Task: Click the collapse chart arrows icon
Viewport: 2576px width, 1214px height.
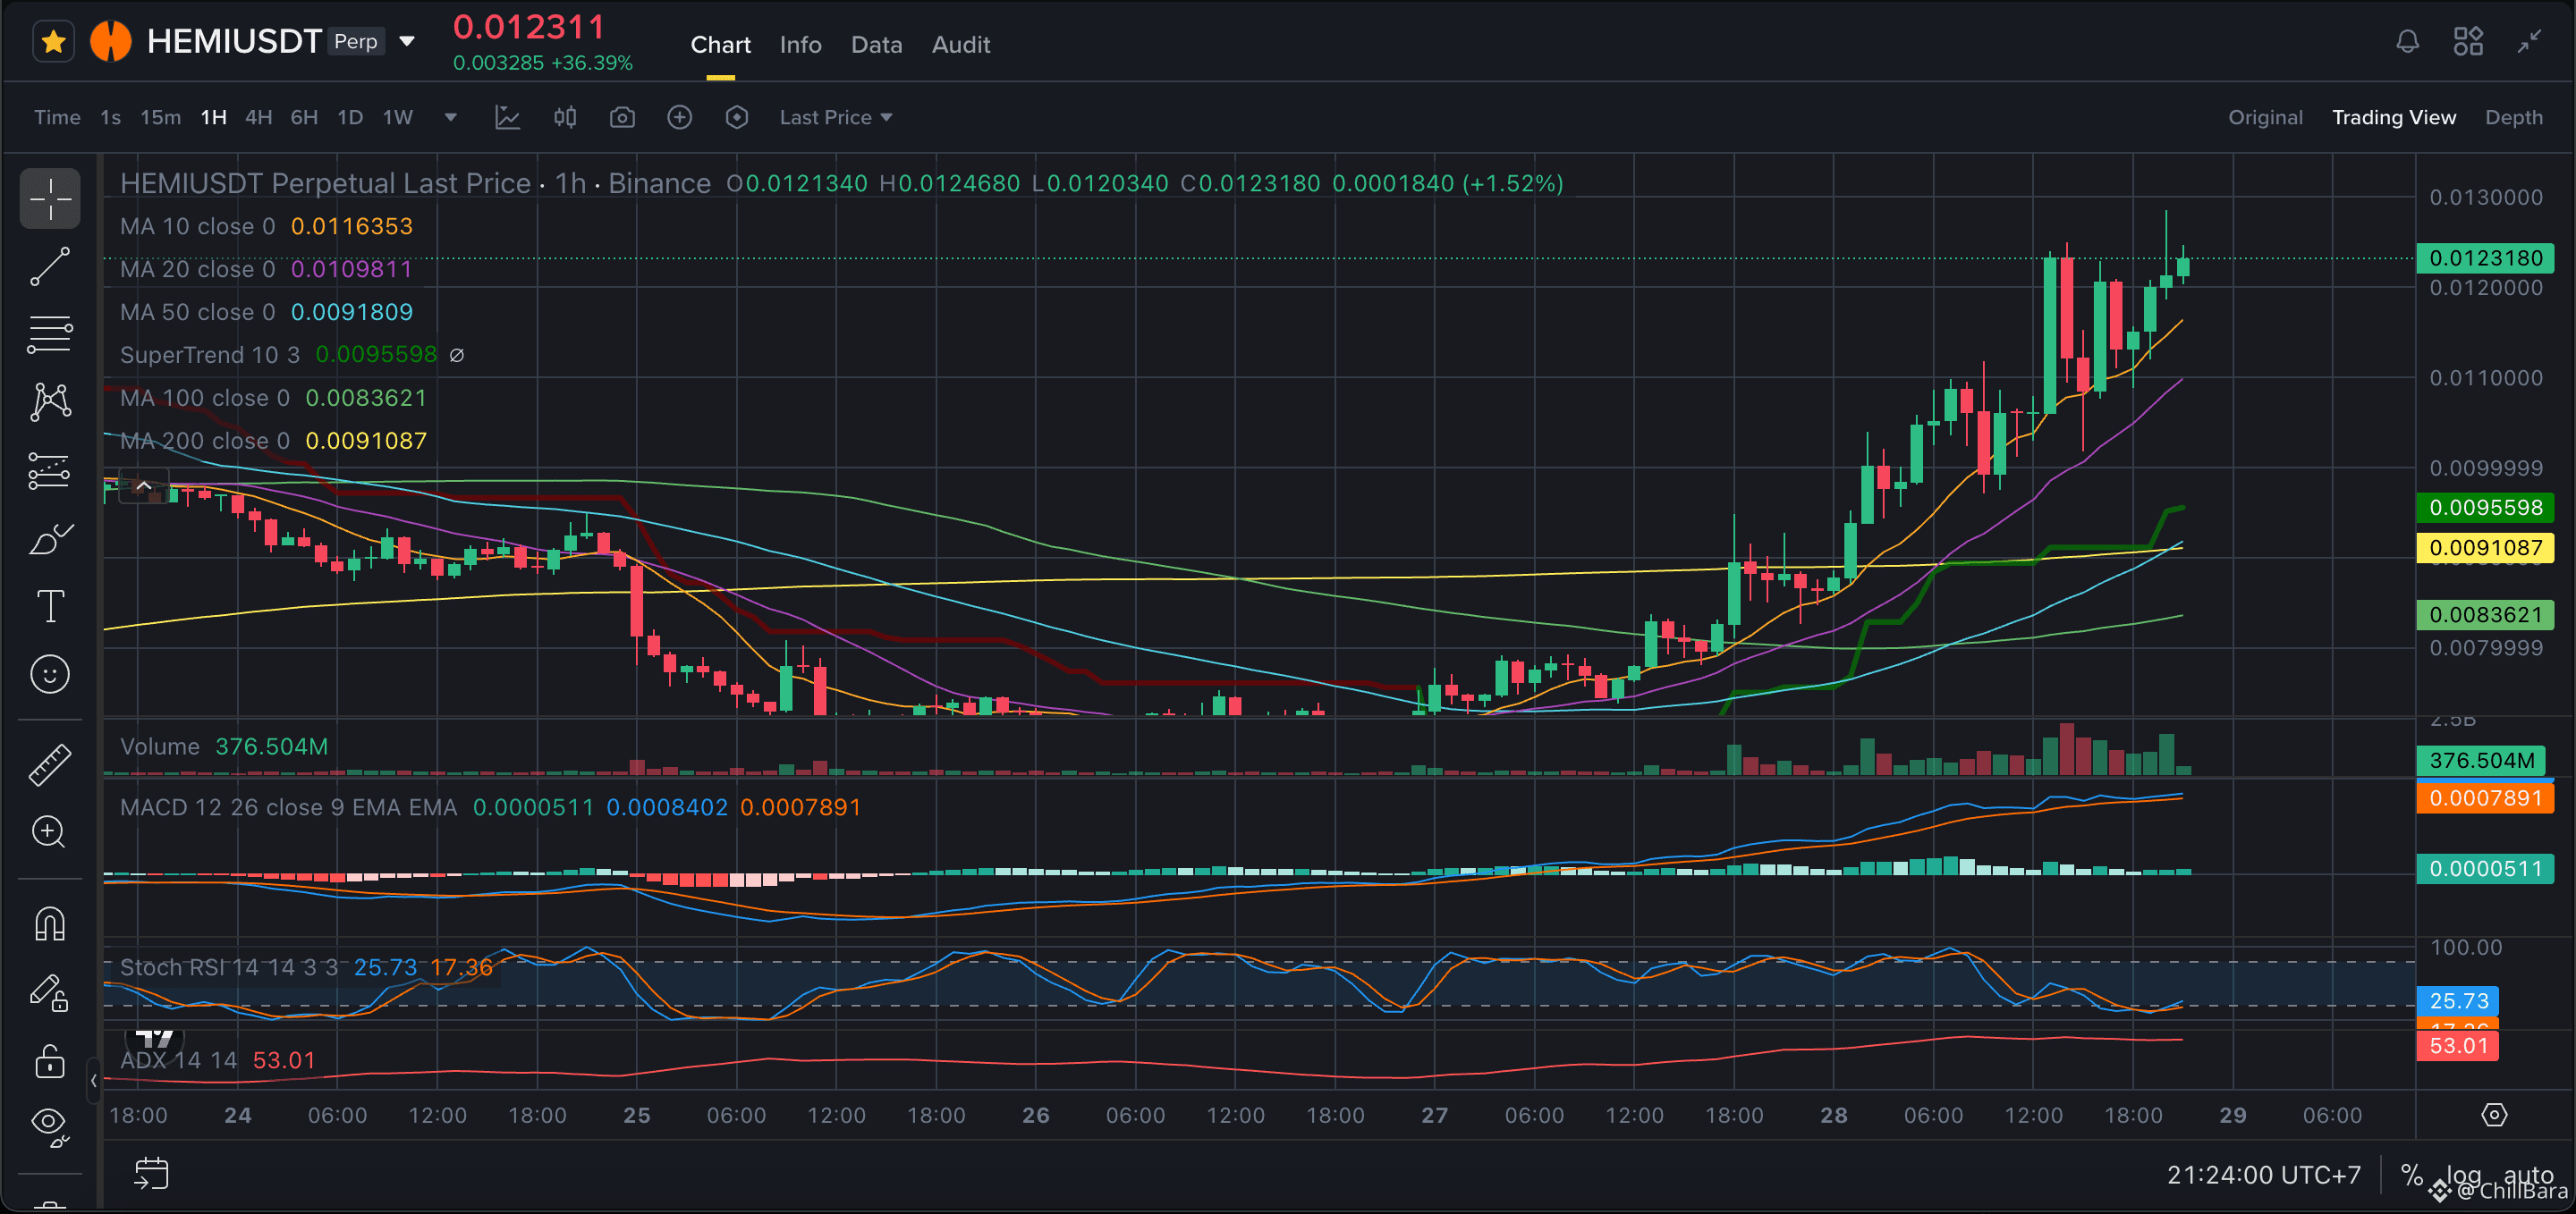Action: 2529,42
